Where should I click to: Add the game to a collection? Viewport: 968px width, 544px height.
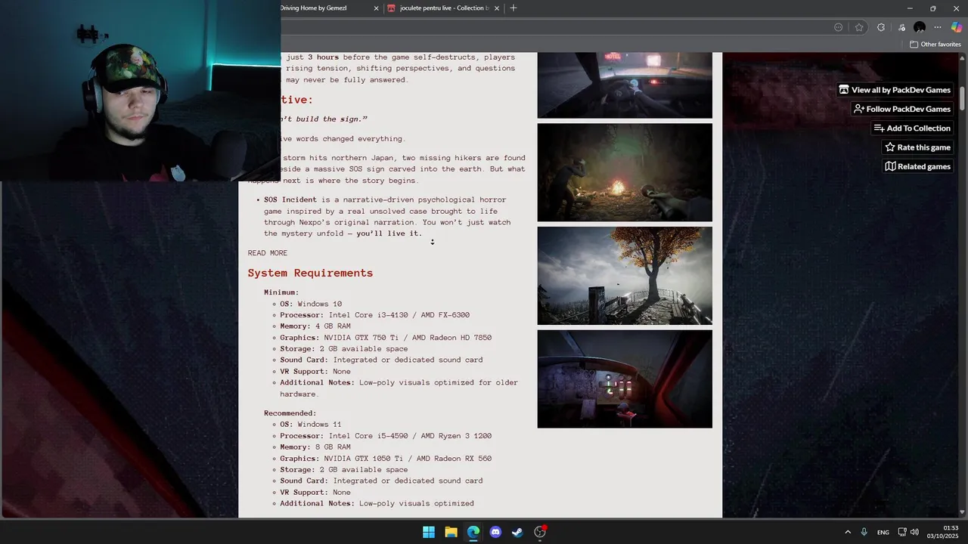point(912,128)
